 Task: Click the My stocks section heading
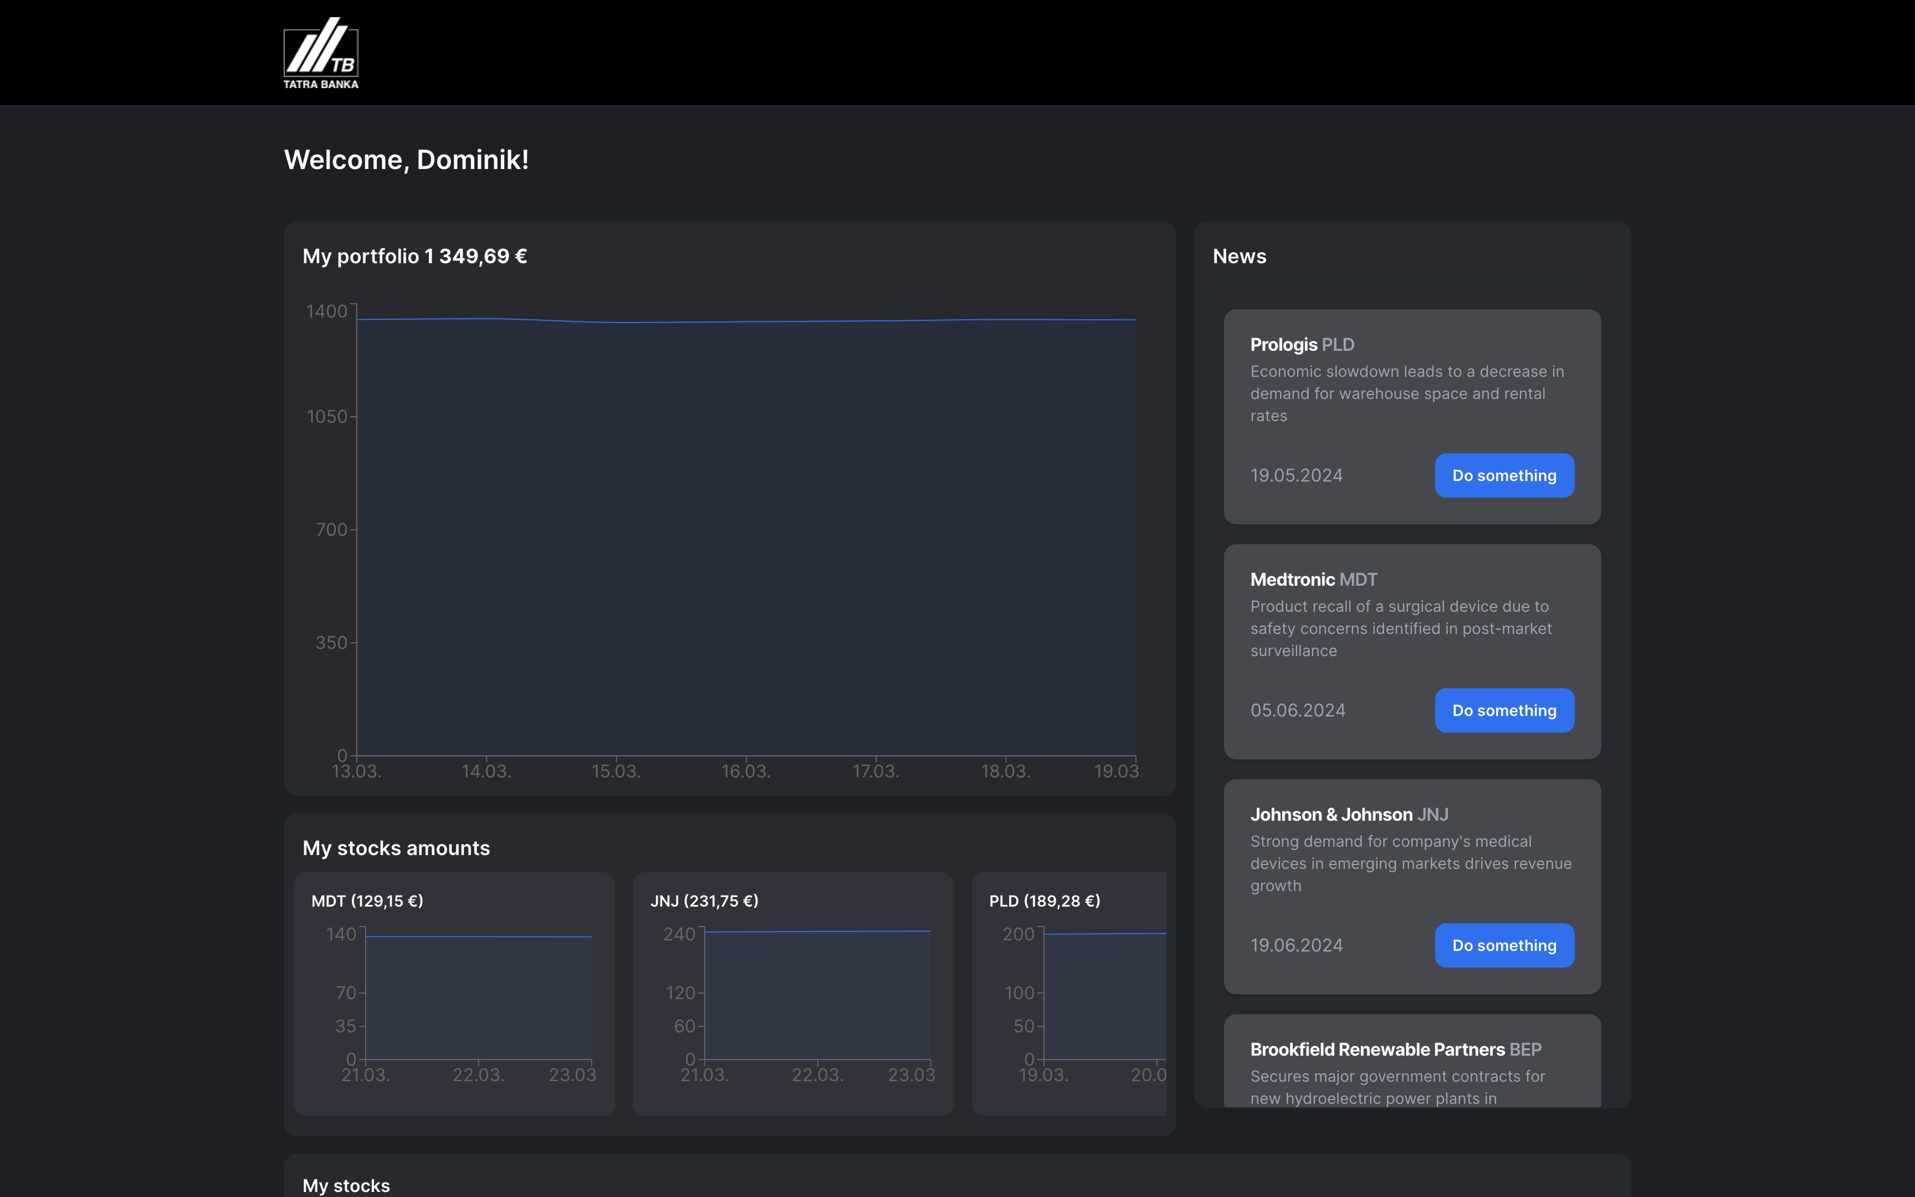coord(346,1185)
